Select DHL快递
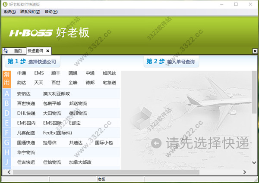This screenshot has height=183, width=259. 26,113
